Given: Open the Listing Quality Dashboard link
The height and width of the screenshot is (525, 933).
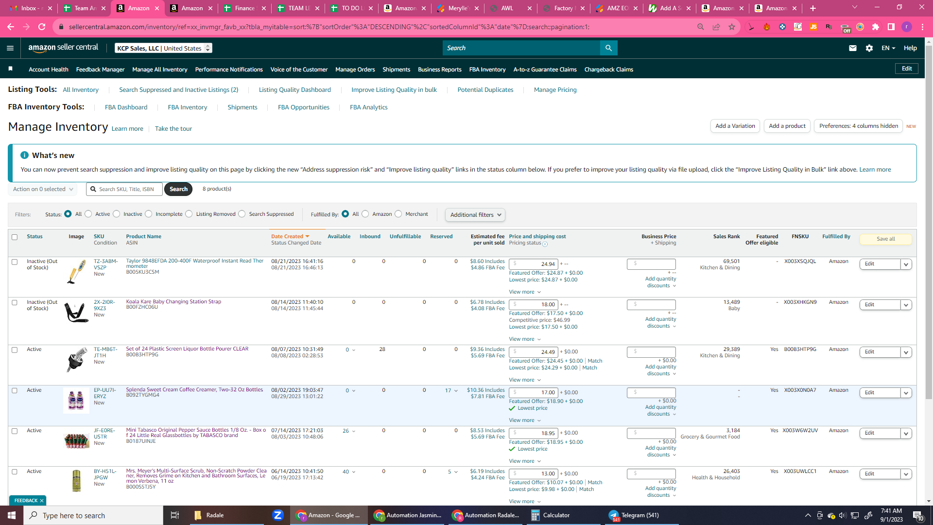Looking at the screenshot, I should click(295, 90).
